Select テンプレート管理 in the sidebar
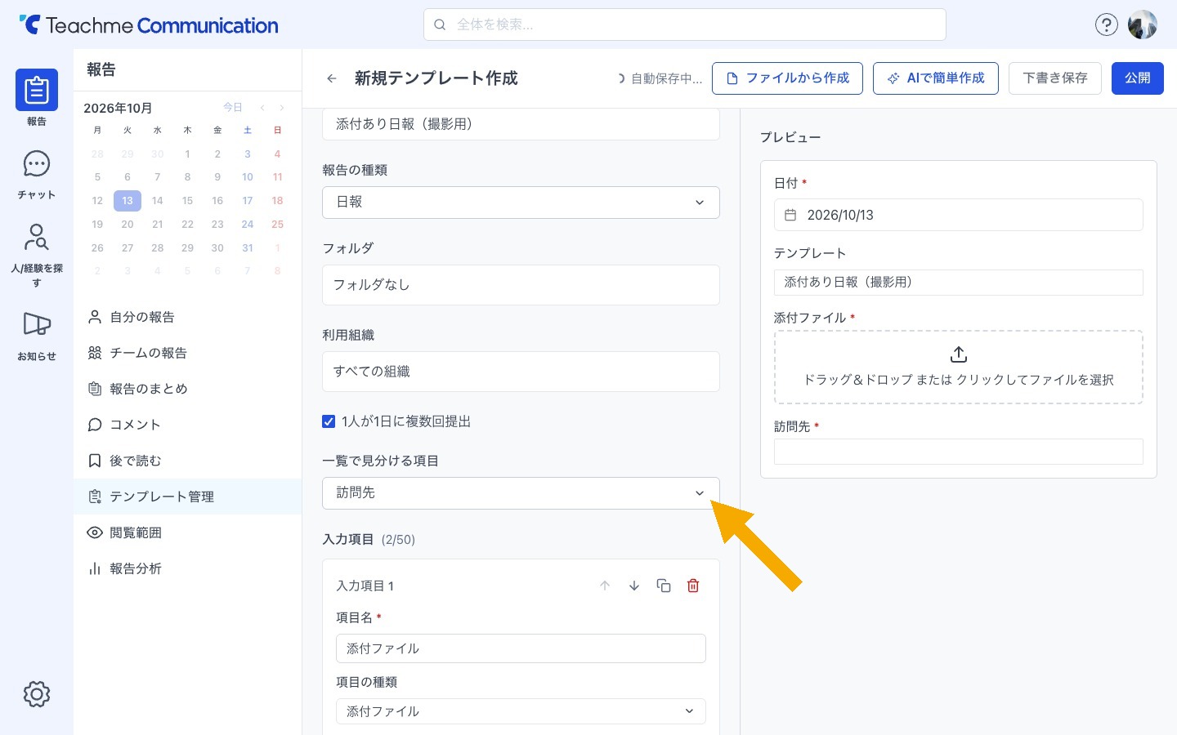The width and height of the screenshot is (1177, 735). coord(188,497)
